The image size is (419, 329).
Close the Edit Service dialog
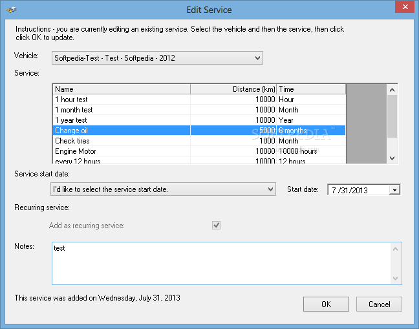[405, 6]
